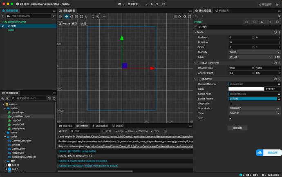Click the 拖拽上传 cloud upload icon
The height and width of the screenshot is (177, 282).
[260, 153]
